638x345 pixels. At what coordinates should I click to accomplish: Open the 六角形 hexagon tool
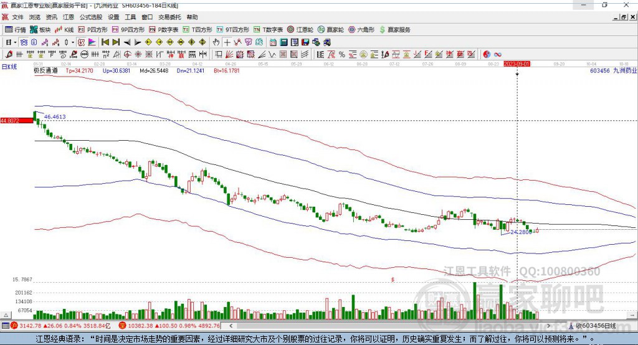(361, 30)
